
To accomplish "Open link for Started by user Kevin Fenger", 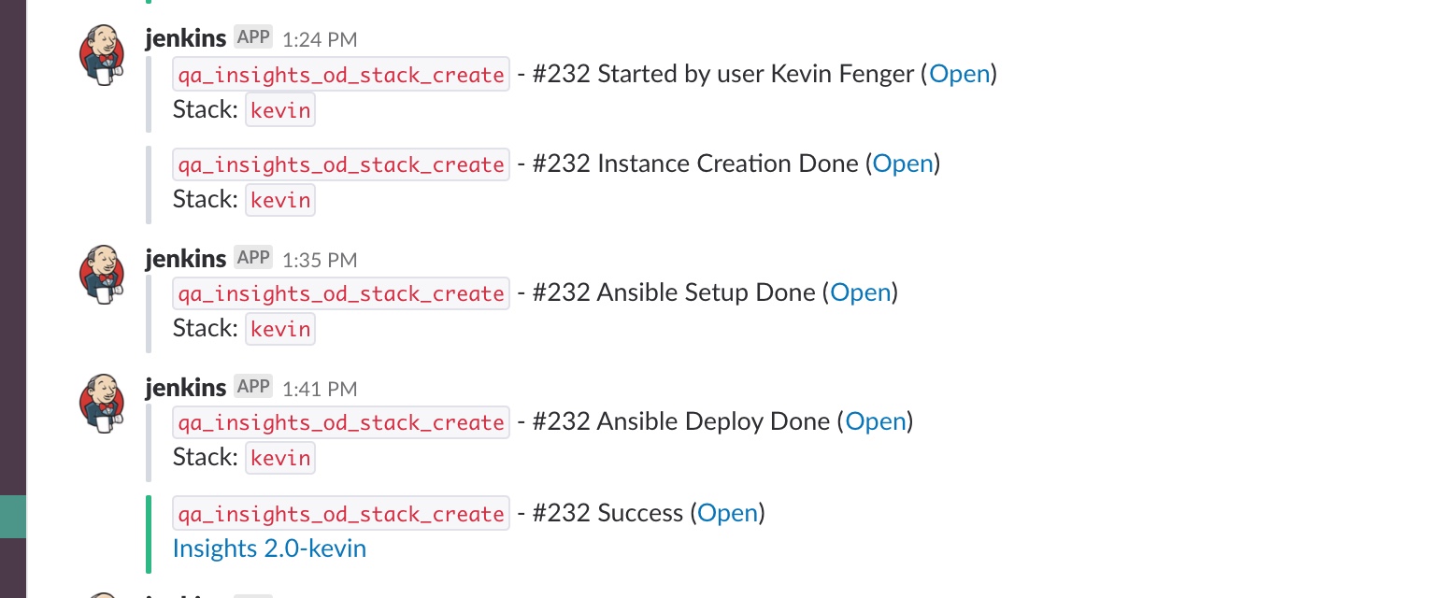I will coord(960,74).
